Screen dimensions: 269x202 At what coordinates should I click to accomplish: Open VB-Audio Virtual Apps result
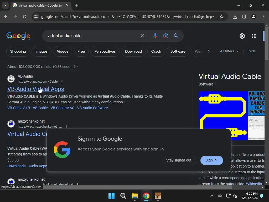click(36, 89)
